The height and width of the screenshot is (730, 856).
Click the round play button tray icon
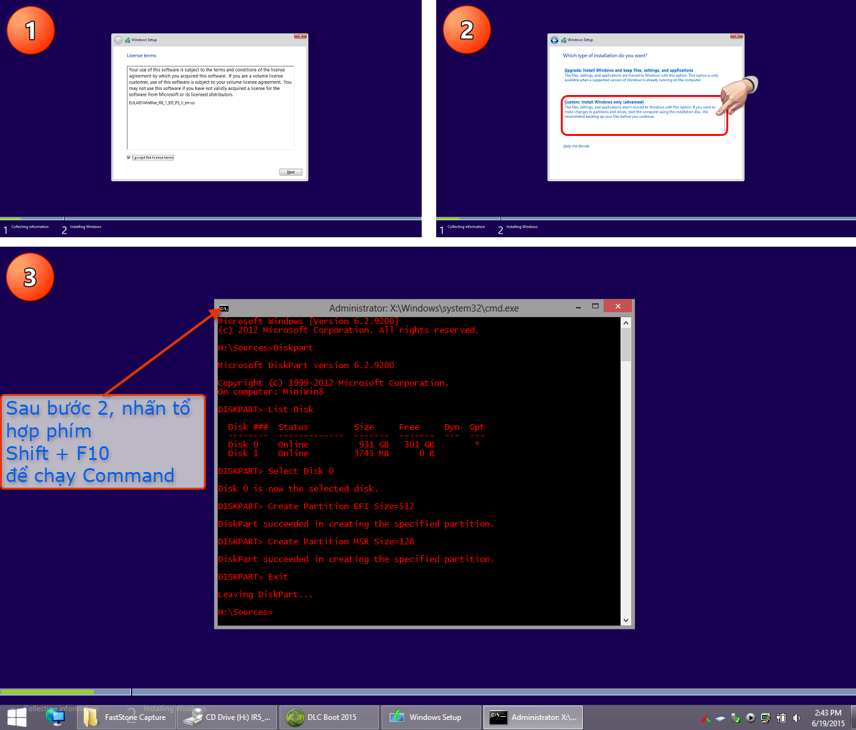click(x=751, y=718)
